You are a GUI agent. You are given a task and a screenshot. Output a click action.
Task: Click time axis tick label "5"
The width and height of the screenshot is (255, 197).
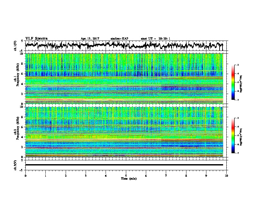point(126,176)
